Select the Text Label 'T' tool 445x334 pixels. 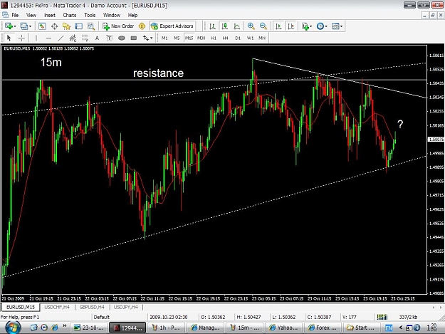tap(109, 38)
